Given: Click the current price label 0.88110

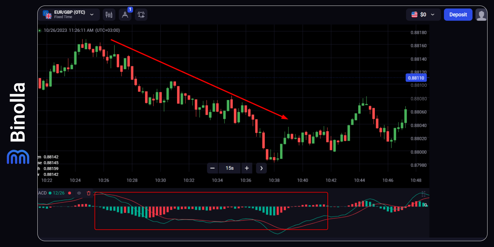Looking at the screenshot, I should (x=416, y=78).
